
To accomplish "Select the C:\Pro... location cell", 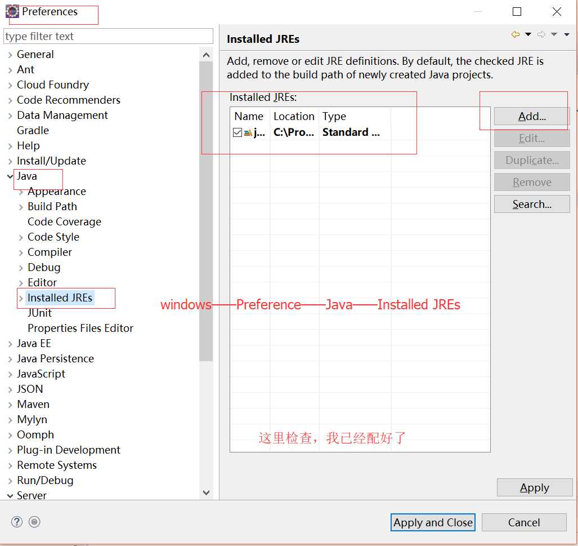I will (x=294, y=132).
